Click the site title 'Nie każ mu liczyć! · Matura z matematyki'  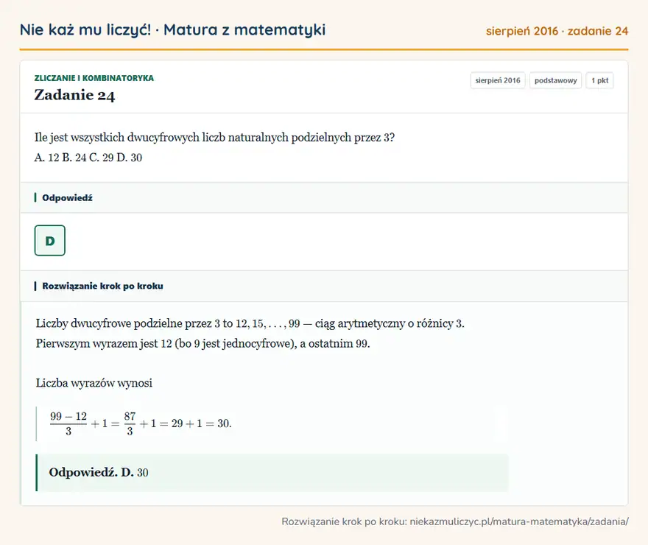[172, 30]
